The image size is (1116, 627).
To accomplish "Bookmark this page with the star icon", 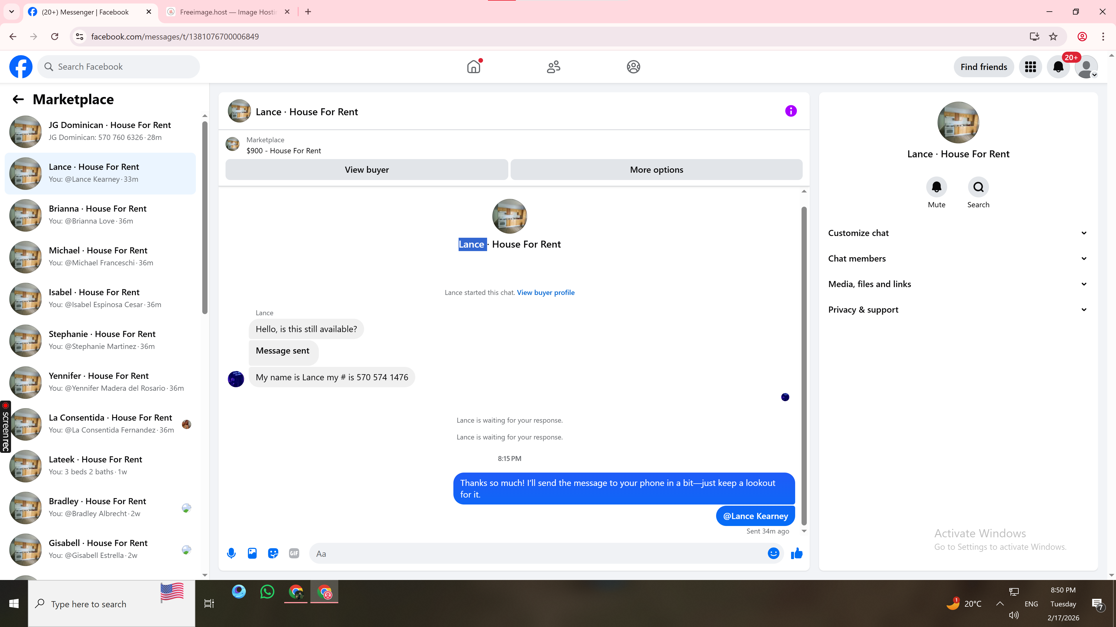I will [1053, 36].
